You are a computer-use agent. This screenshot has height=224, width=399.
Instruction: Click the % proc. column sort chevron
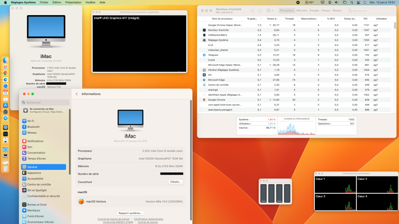[x=261, y=19]
